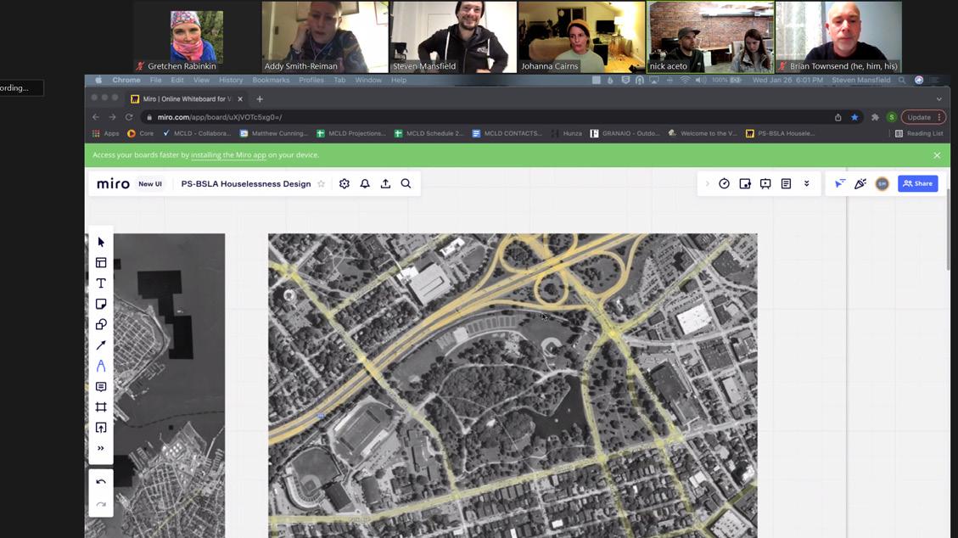Viewport: 958px width, 538px height.
Task: Open board notifications bell
Action: pos(365,184)
